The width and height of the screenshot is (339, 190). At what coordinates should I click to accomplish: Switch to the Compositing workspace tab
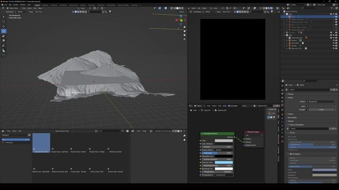[x=111, y=5]
